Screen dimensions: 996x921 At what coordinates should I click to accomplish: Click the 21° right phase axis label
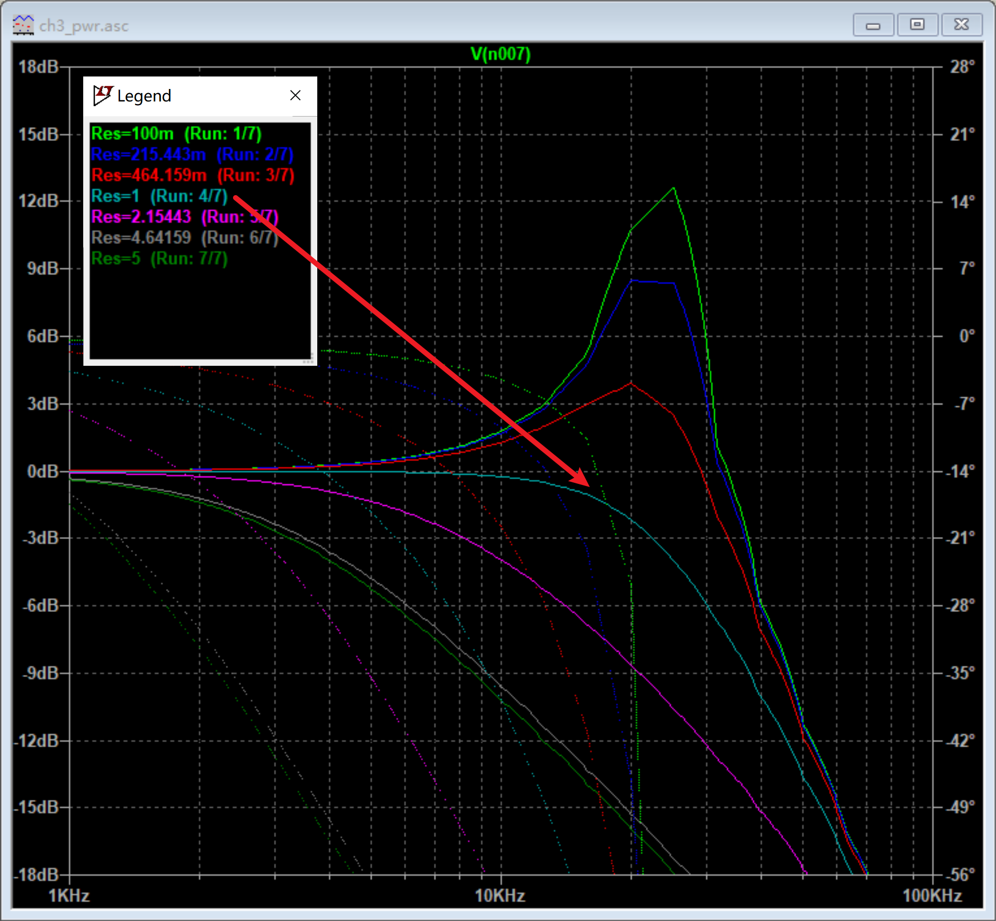click(962, 135)
